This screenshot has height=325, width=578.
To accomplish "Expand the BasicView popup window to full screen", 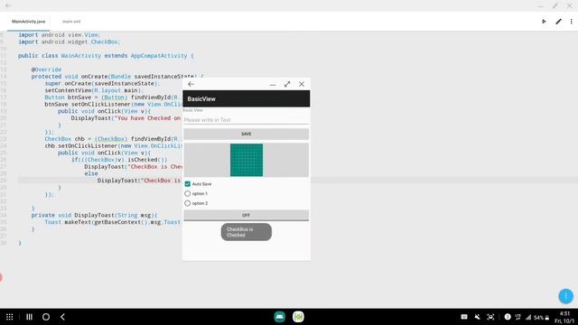I will coord(287,84).
